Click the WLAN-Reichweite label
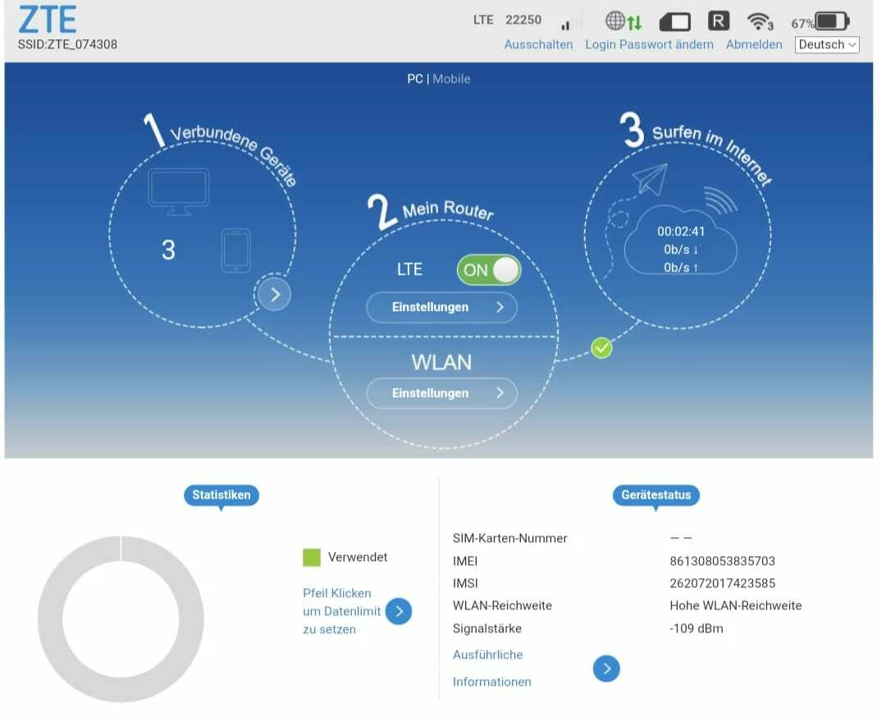Screen dimensions: 886x726 coord(502,605)
